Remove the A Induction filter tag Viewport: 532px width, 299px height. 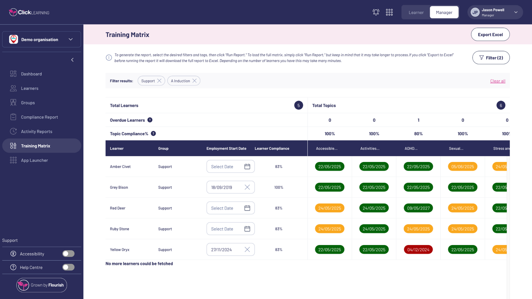point(195,81)
